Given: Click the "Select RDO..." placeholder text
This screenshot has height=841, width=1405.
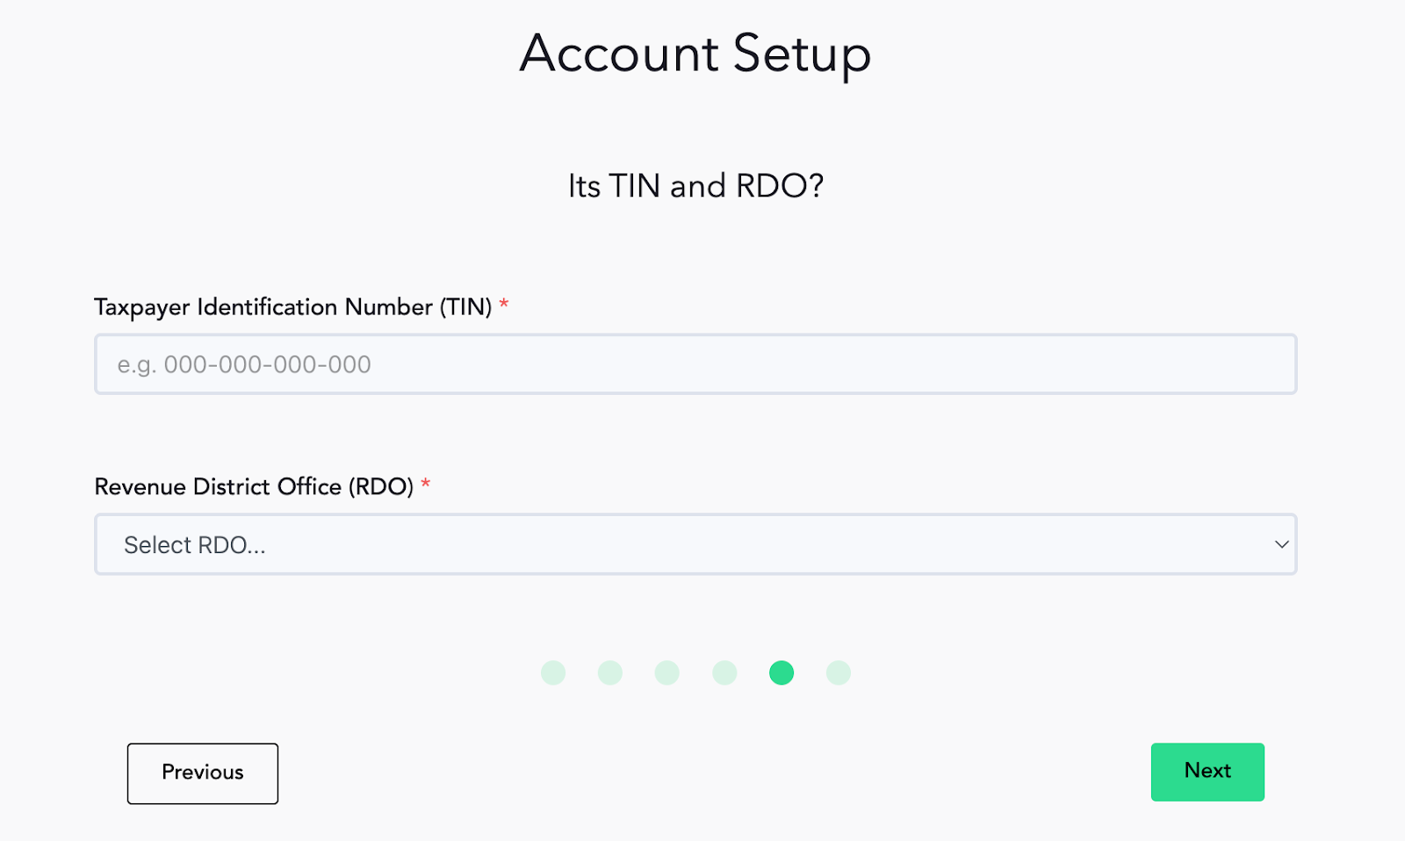Looking at the screenshot, I should coord(194,545).
